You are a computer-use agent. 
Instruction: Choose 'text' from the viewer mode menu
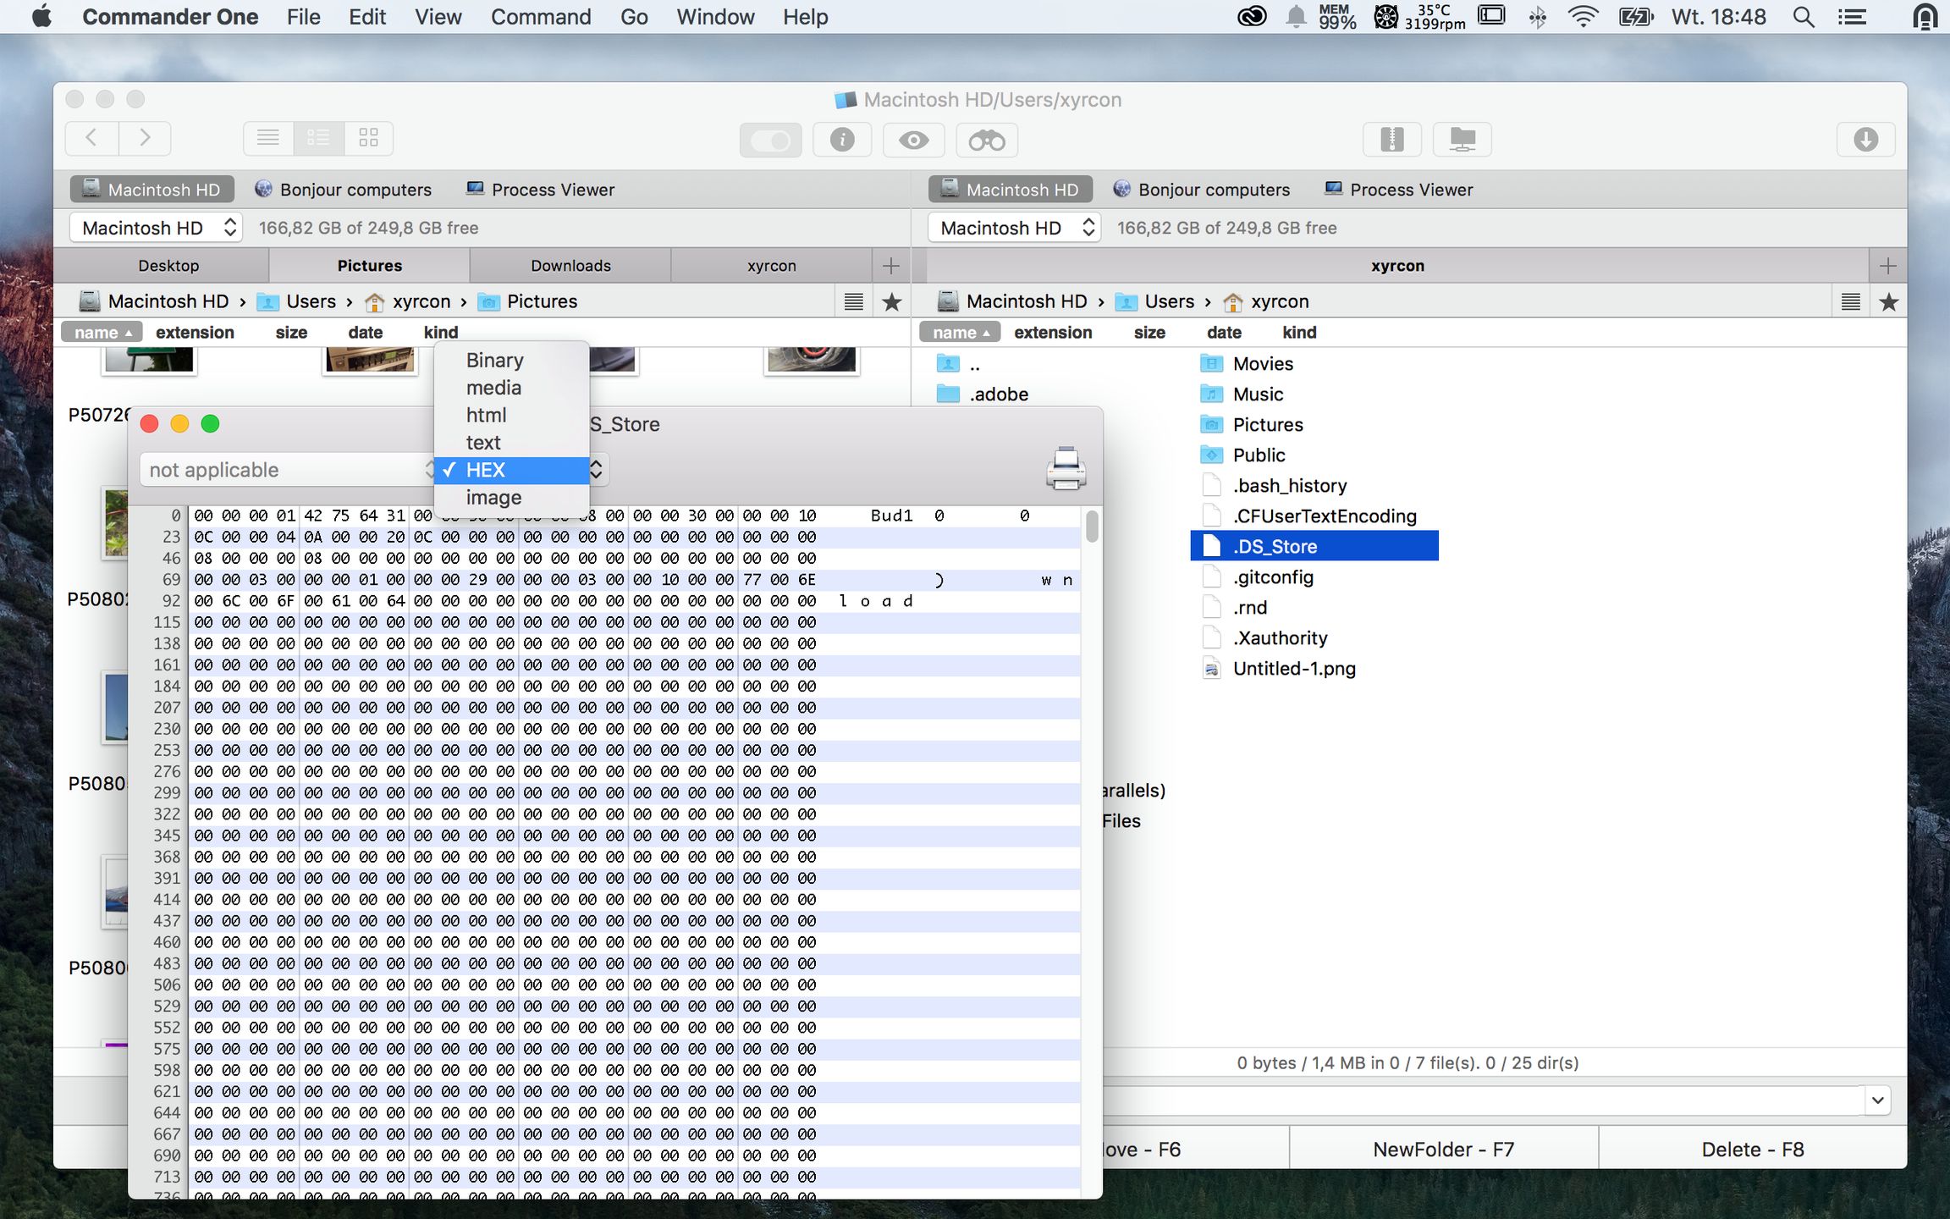point(483,443)
